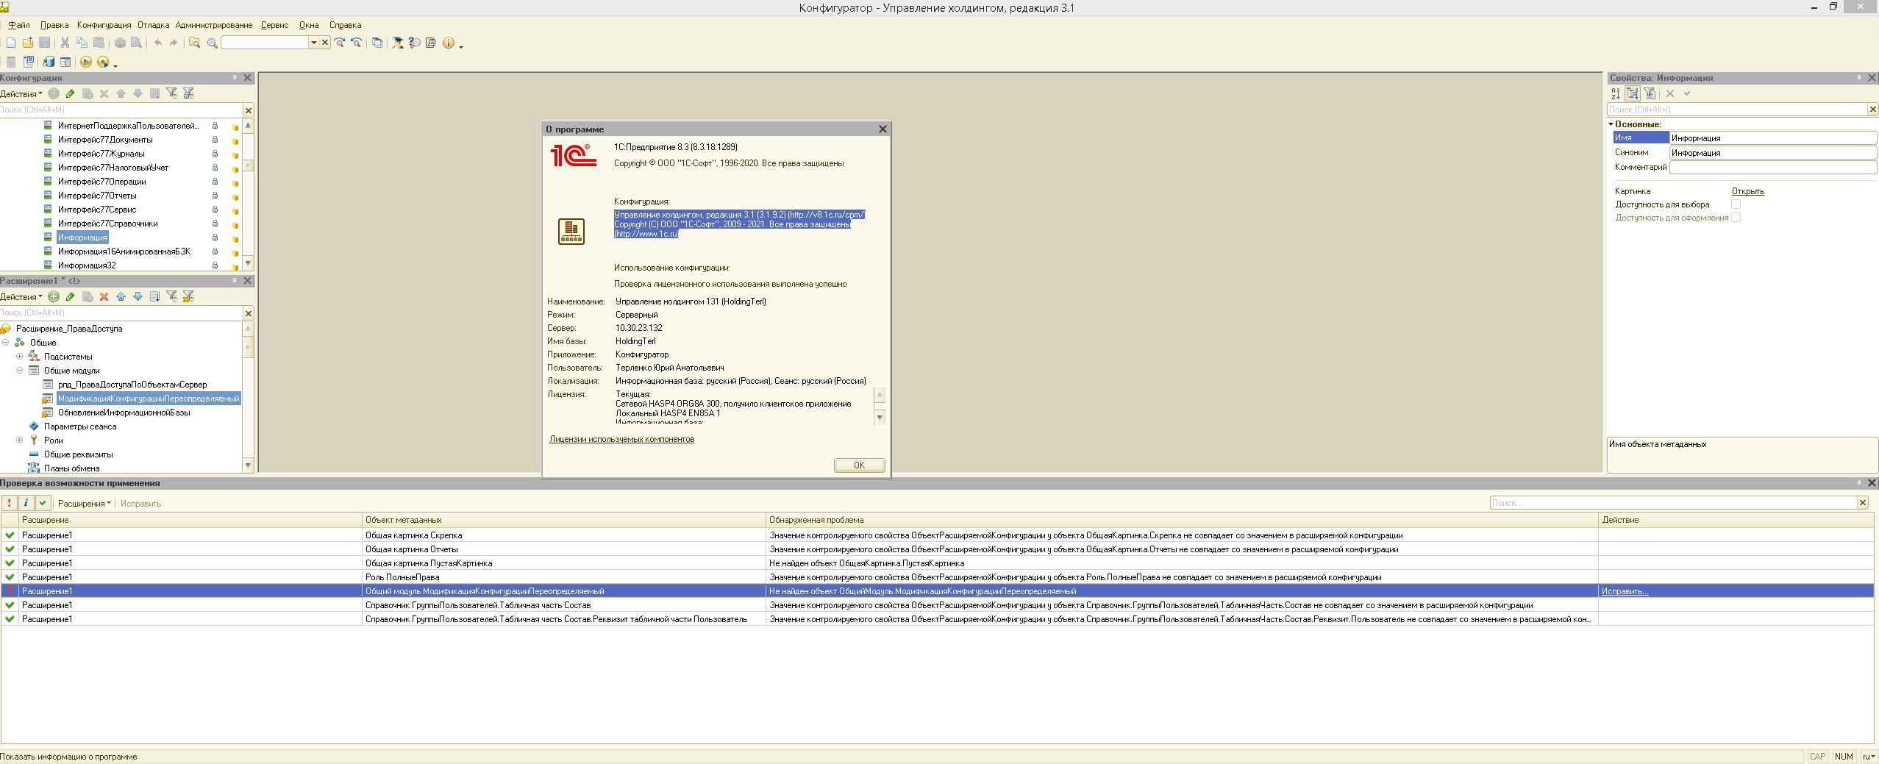Viewport: 1879px width, 764px height.
Task: Open the Отладка menu
Action: (153, 25)
